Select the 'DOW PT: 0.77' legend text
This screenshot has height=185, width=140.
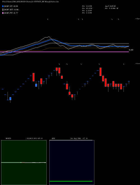11,13
